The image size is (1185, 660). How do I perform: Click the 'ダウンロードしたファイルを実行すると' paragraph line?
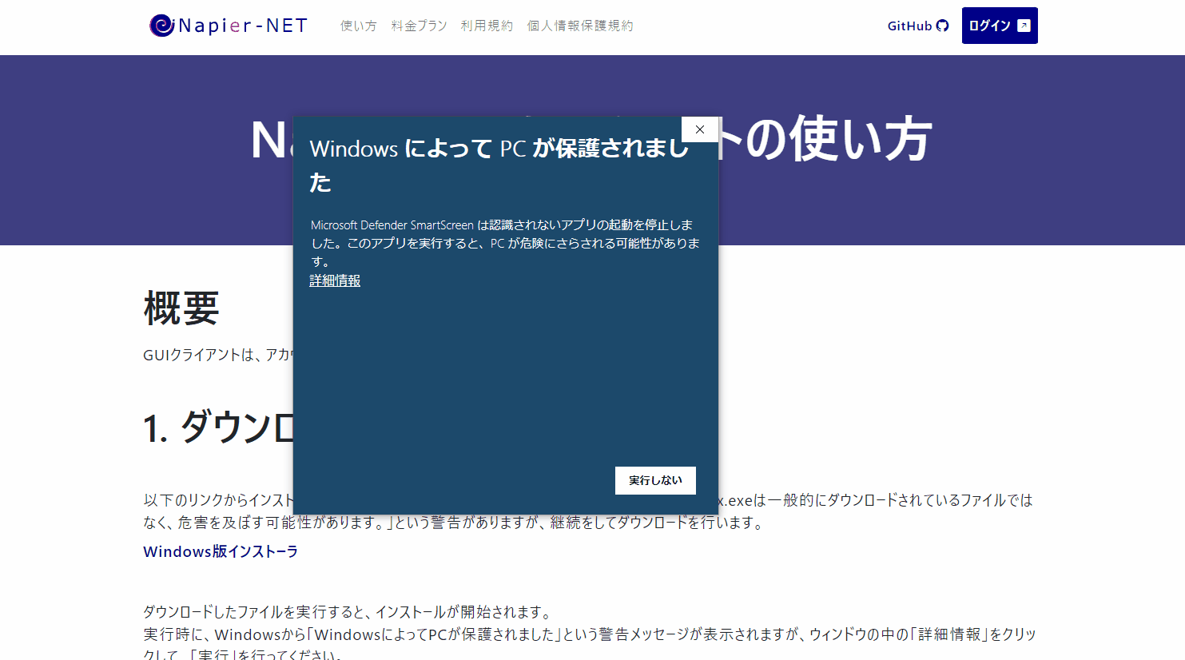348,612
